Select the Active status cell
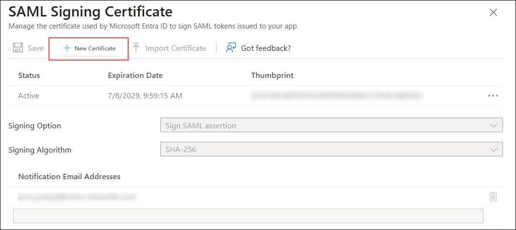The width and height of the screenshot is (516, 230). coord(29,96)
